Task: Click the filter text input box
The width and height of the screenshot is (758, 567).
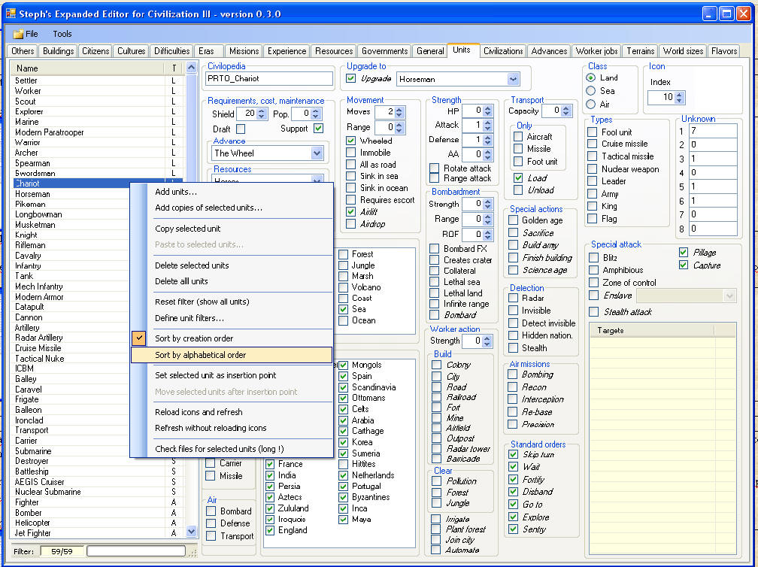Action: coord(136,551)
